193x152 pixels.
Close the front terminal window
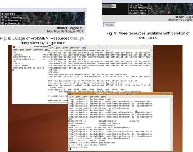pyautogui.click(x=170, y=93)
